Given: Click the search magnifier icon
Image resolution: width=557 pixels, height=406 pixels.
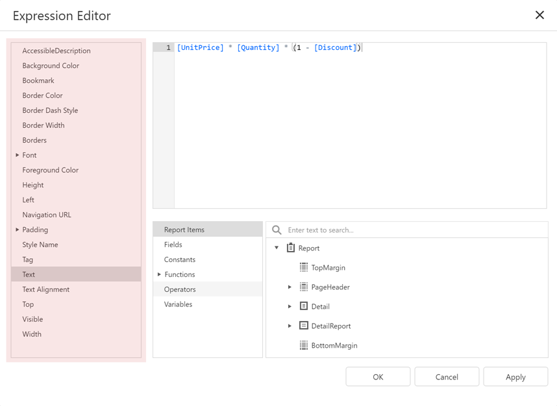Looking at the screenshot, I should [x=276, y=229].
